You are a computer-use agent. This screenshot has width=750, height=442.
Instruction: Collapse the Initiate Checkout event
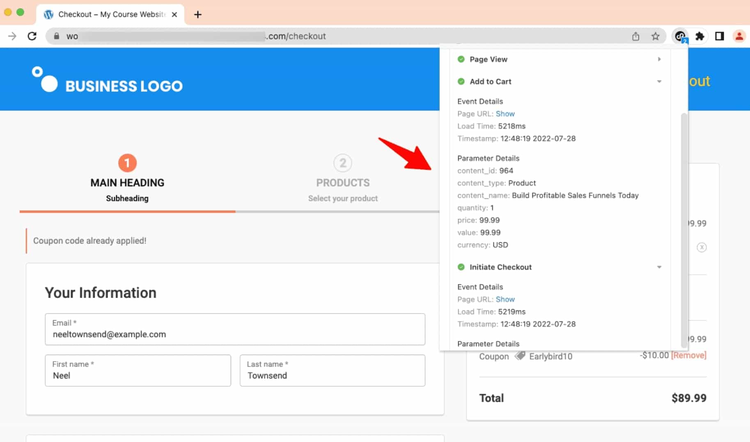[x=659, y=267]
